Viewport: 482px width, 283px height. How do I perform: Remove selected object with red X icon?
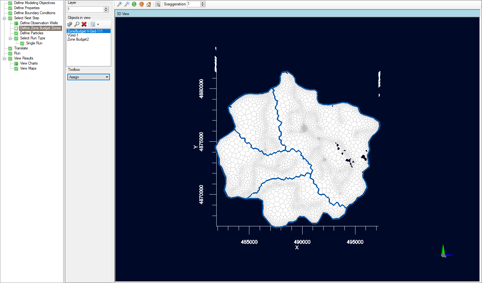point(84,24)
